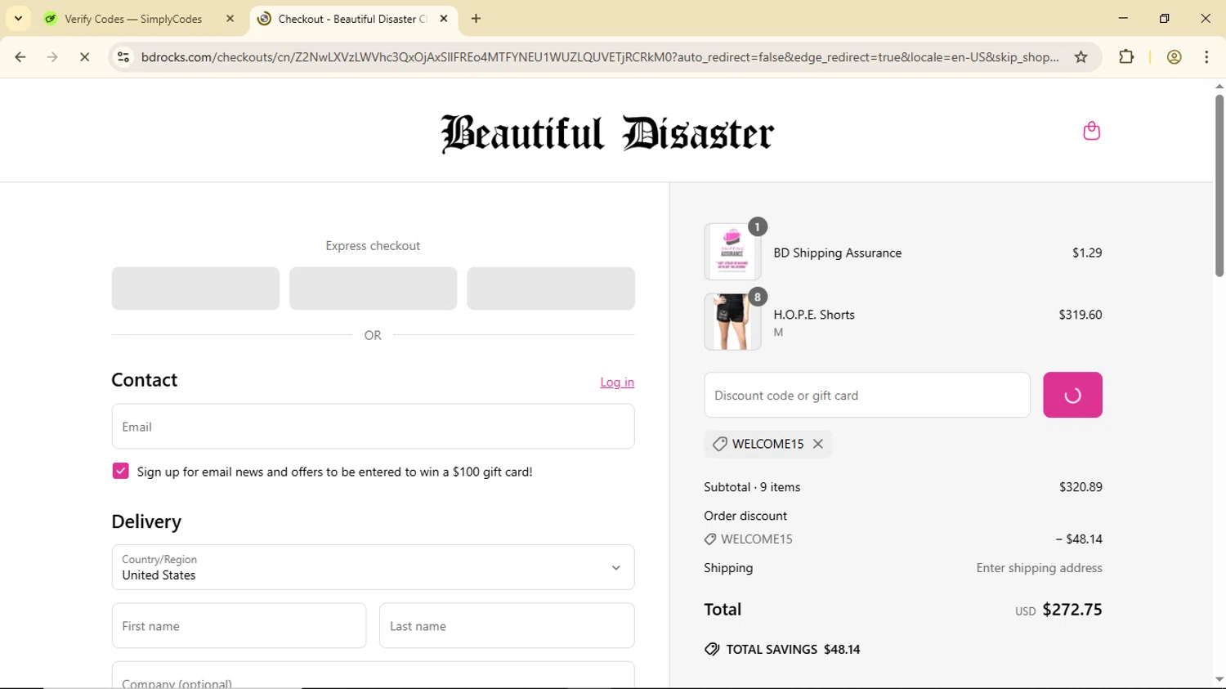Open the browser Extensions puzzle icon
The image size is (1226, 689).
[1126, 57]
